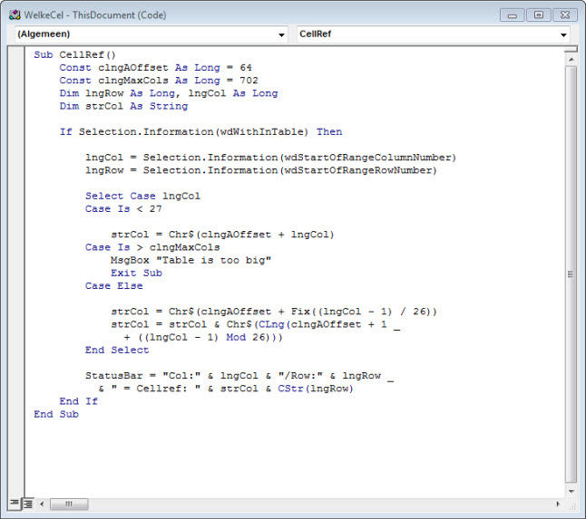Viewport: 586px width, 519px height.
Task: Click the 'CStr(lngRow)' continuation line
Action: click(226, 389)
